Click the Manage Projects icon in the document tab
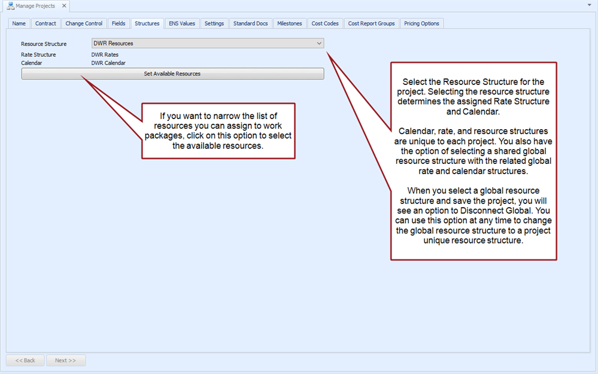Viewport: 598px width, 374px height. point(10,6)
